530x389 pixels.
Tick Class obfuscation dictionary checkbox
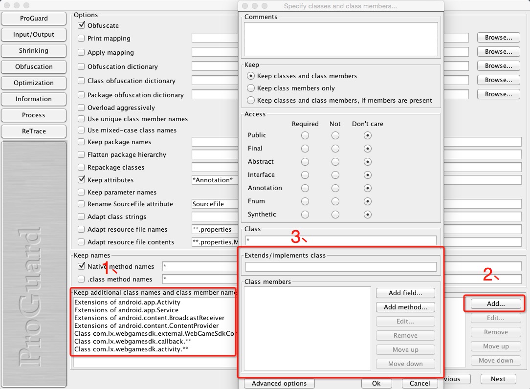tap(81, 81)
